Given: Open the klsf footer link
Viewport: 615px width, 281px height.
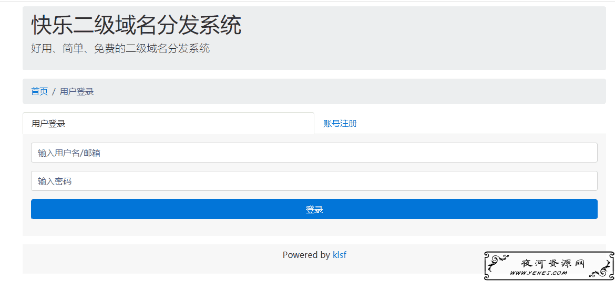Looking at the screenshot, I should 339,255.
